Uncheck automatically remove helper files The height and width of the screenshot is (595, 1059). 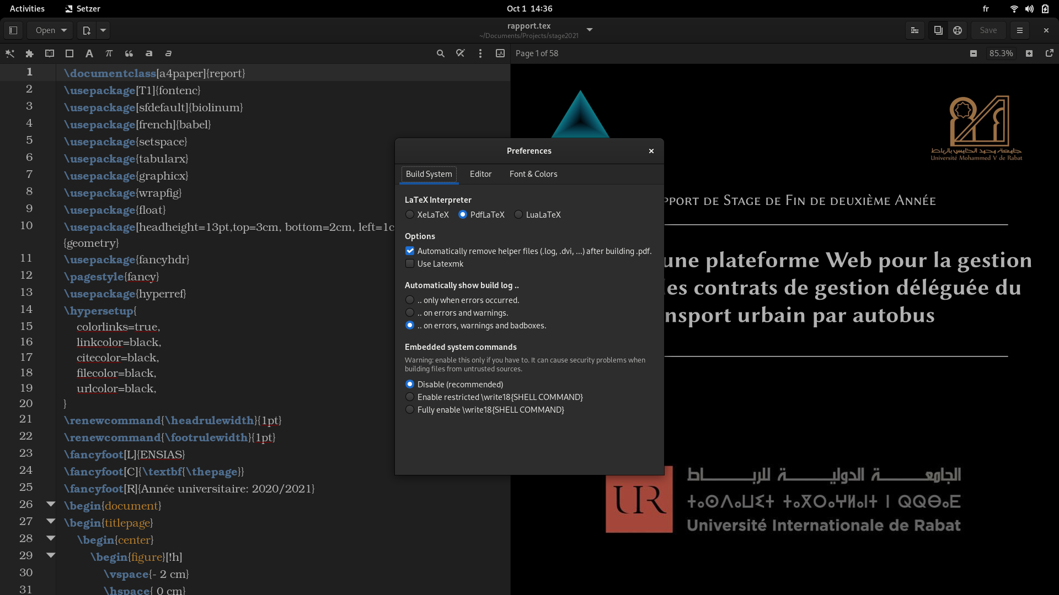[x=410, y=251]
